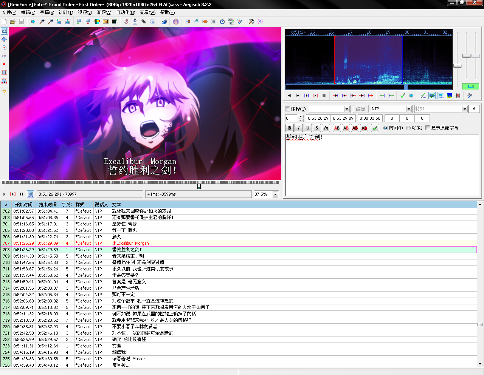
Task: Open the Timing Post-Processor
Action: (x=222, y=22)
